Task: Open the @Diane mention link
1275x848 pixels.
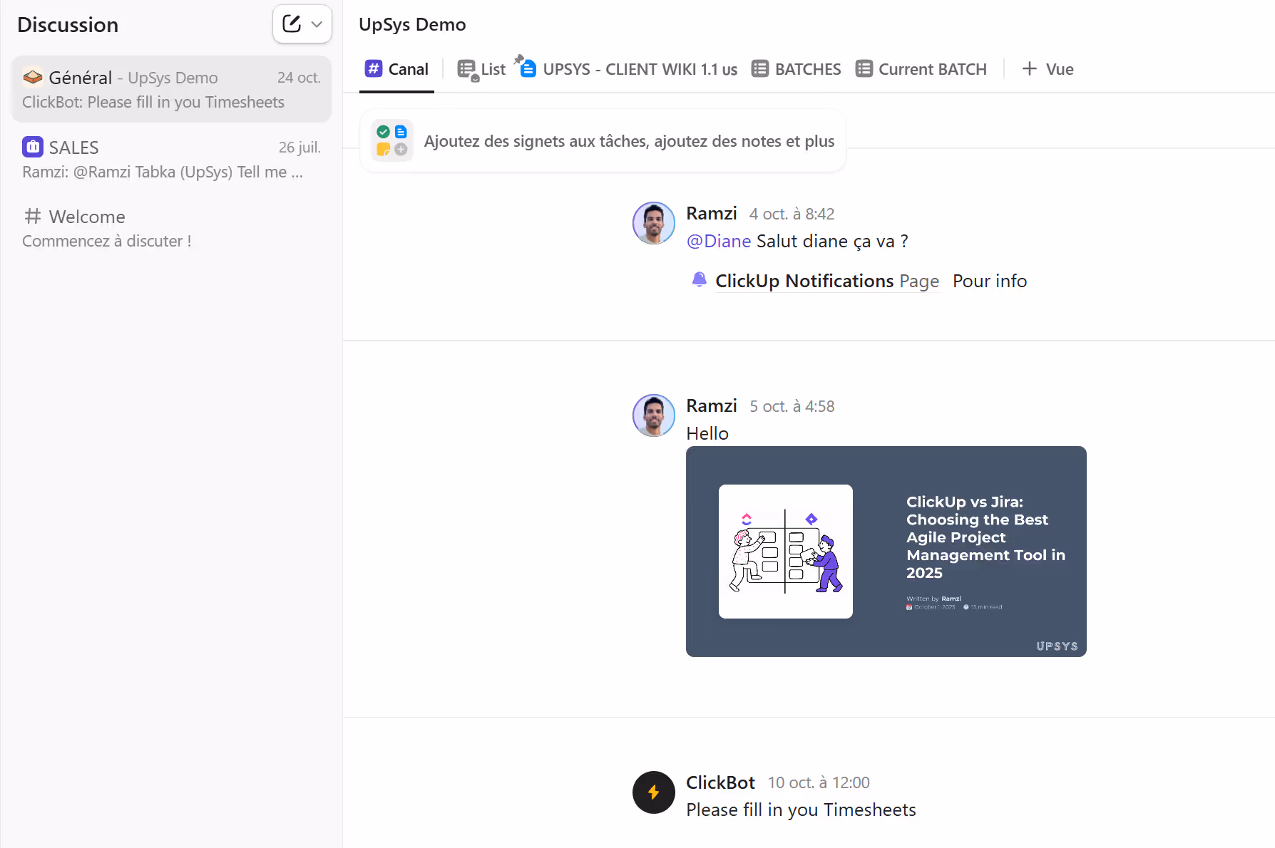Action: (x=718, y=241)
